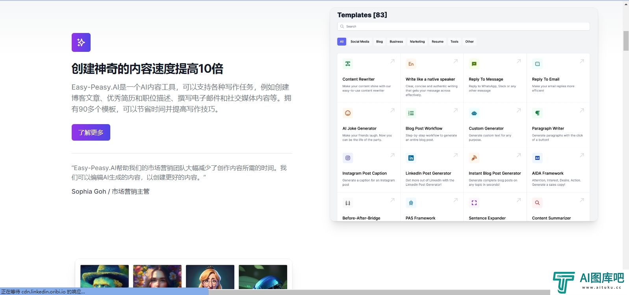Click the Instant Blog Post Generator icon

(x=474, y=158)
